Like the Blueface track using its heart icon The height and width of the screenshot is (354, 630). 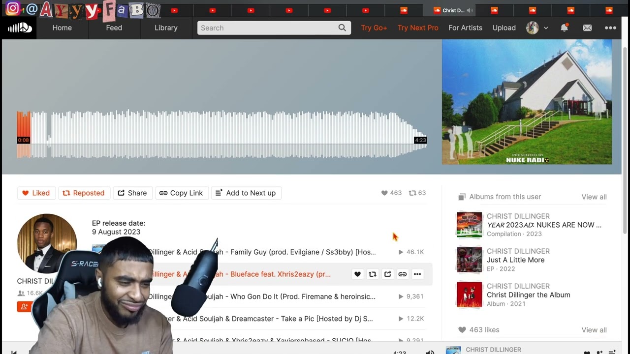click(357, 274)
